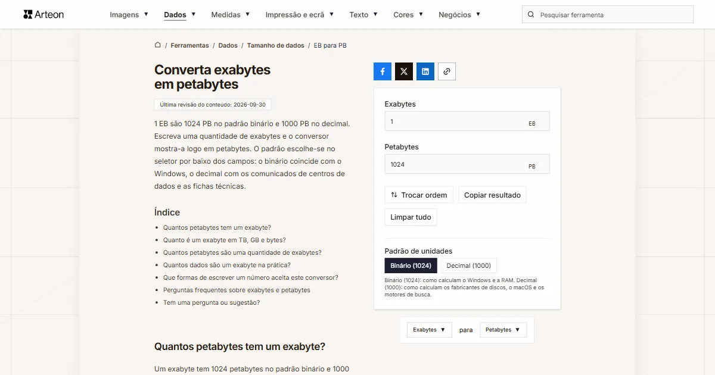This screenshot has width=715, height=375.
Task: Jump to 'Tem uma pergunta ou sugestão?'
Action: click(x=212, y=302)
